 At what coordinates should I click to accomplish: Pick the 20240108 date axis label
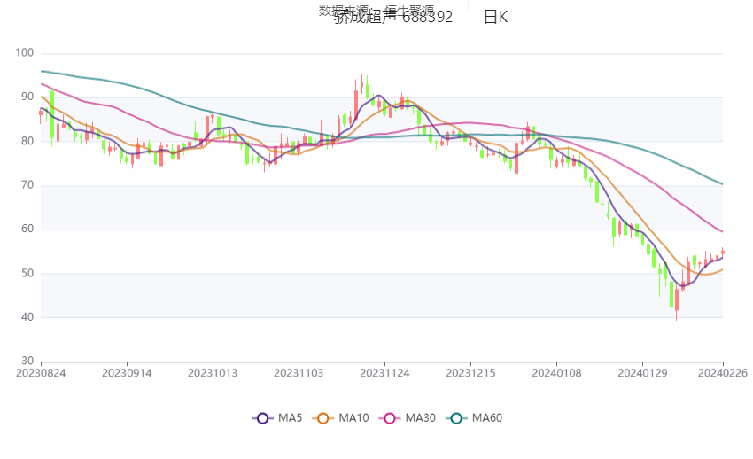(556, 374)
